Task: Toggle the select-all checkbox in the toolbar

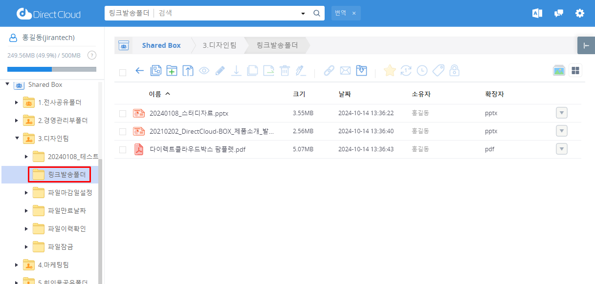Action: tap(123, 72)
